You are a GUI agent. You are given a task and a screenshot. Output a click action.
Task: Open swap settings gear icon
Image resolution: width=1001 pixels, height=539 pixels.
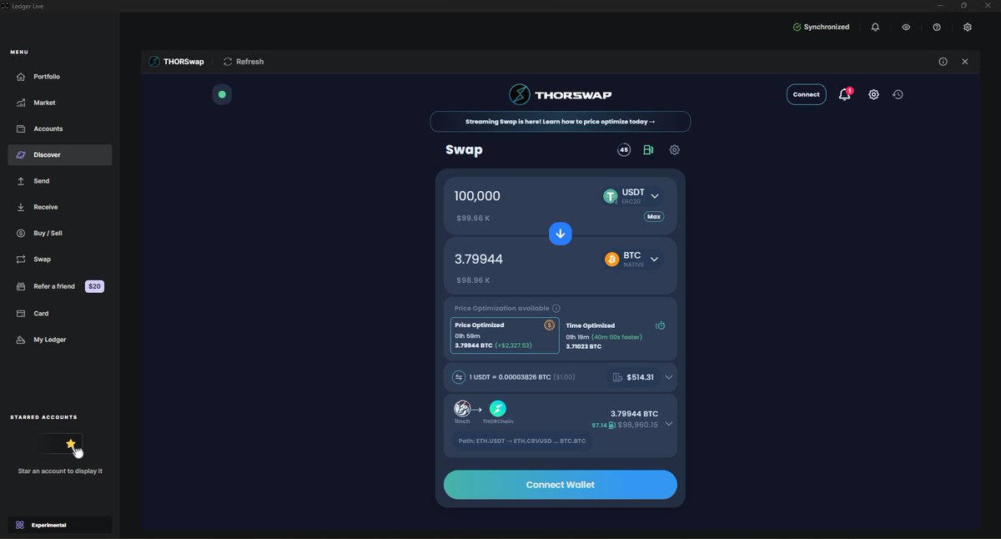675,150
